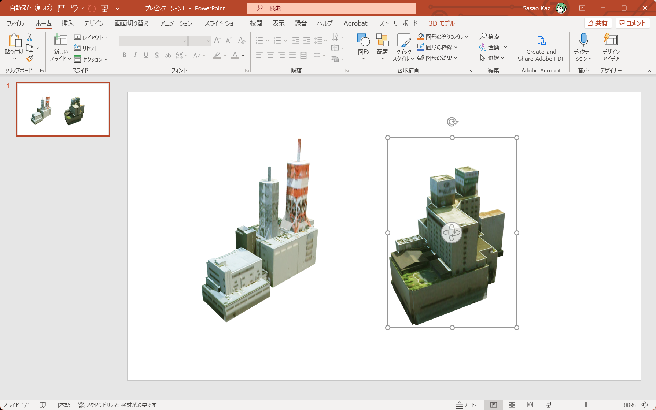The image size is (656, 410).
Task: Open the Shape Fill dropdown
Action: (x=466, y=37)
